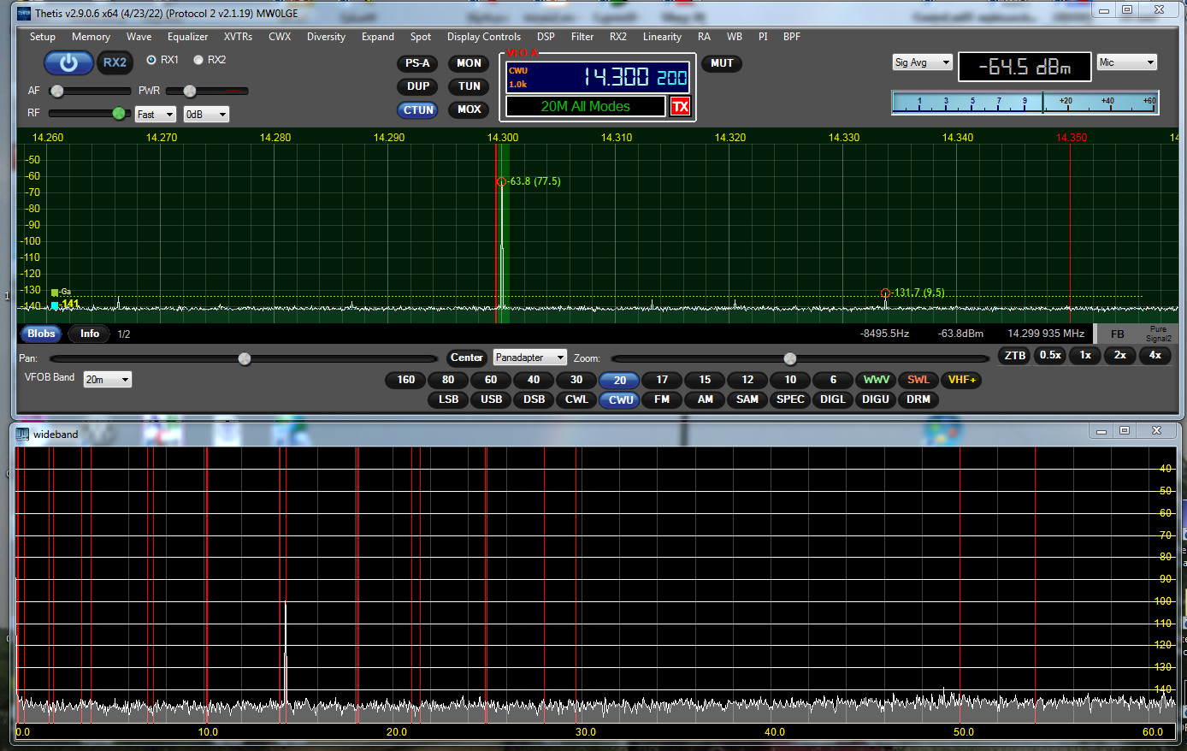This screenshot has height=751, width=1187.
Task: Click the VFO A frequency display
Action: 598,77
